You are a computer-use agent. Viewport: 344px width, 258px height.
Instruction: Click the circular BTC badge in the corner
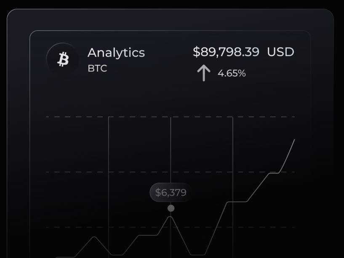pyautogui.click(x=62, y=59)
